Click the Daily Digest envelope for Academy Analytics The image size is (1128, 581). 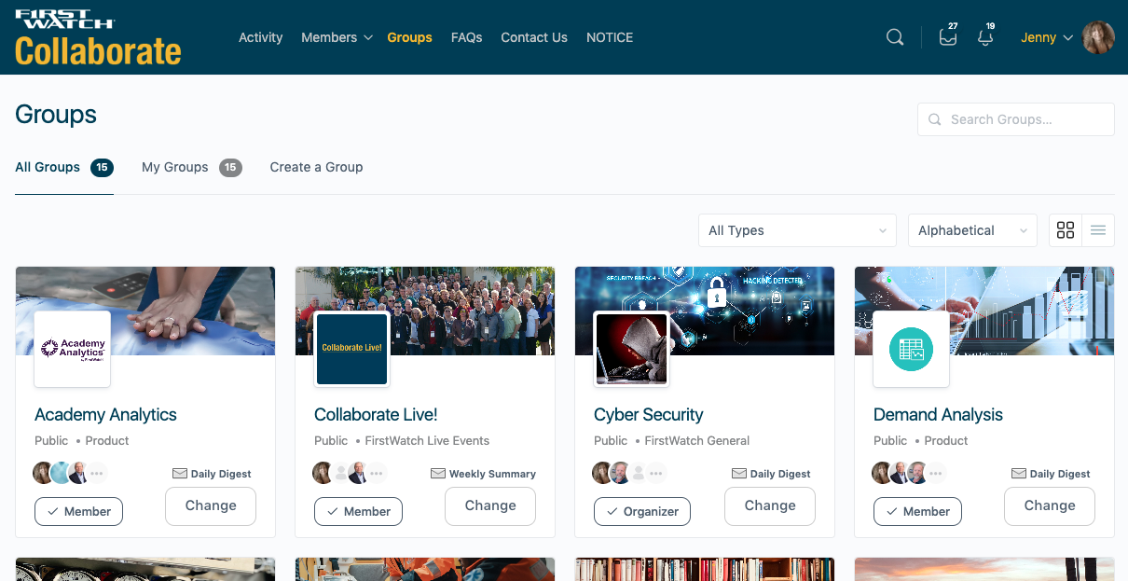180,474
